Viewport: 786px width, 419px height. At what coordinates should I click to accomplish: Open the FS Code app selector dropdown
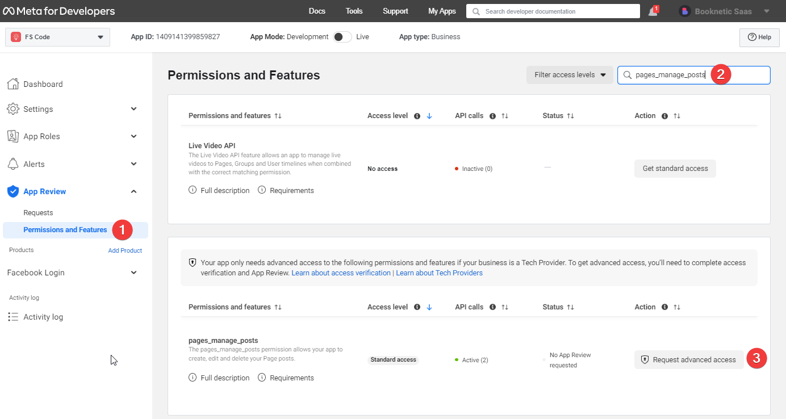[x=57, y=37]
